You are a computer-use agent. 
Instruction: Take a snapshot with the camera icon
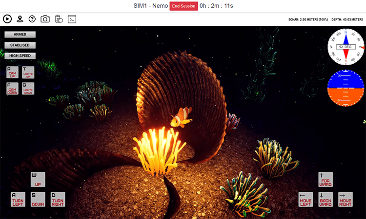(45, 19)
